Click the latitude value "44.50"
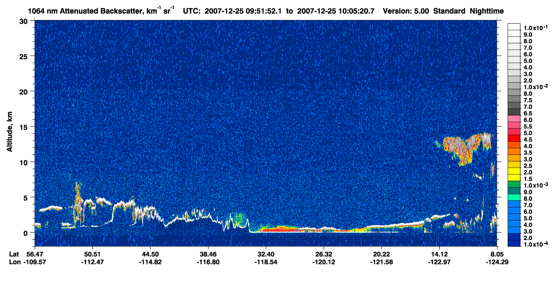Viewport: 552px width, 283px height. click(x=150, y=254)
